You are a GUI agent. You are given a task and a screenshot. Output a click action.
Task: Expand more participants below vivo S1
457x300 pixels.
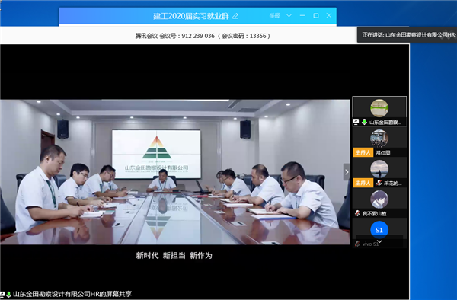coord(379,241)
